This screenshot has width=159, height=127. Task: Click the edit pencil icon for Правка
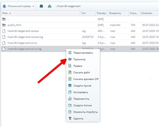point(70,66)
